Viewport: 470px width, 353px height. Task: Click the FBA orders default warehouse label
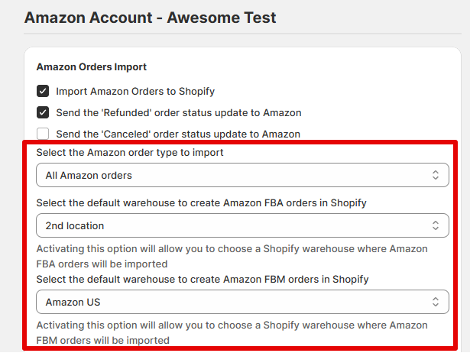(x=202, y=202)
